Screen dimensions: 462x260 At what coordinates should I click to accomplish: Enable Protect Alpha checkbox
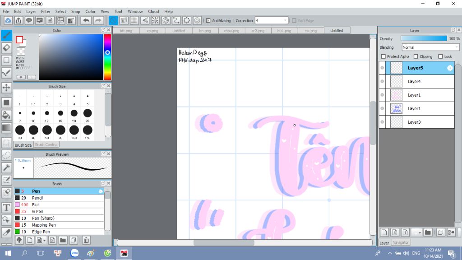click(383, 56)
